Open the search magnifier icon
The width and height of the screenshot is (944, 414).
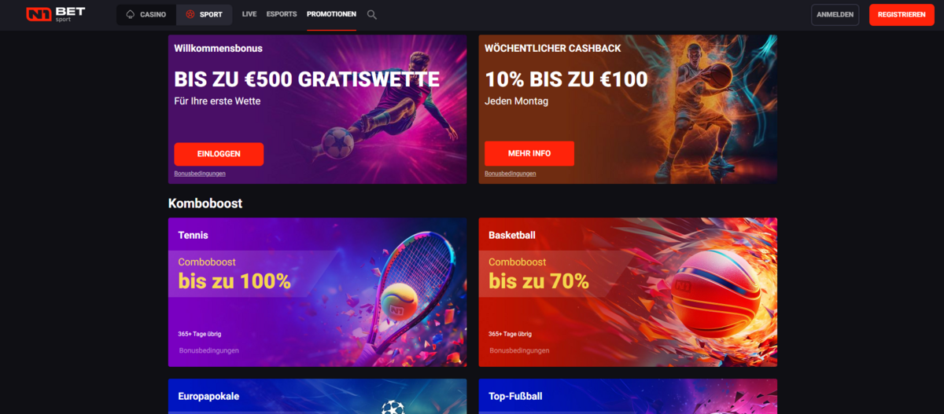pos(371,15)
